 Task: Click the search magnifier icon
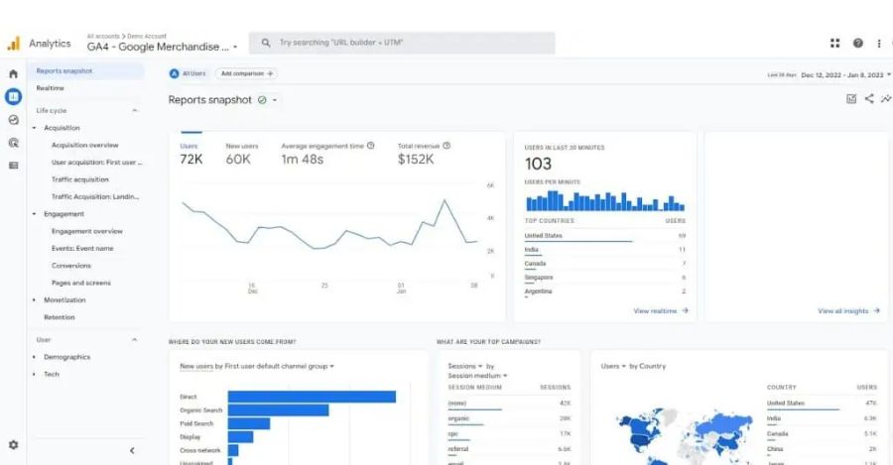[x=265, y=43]
